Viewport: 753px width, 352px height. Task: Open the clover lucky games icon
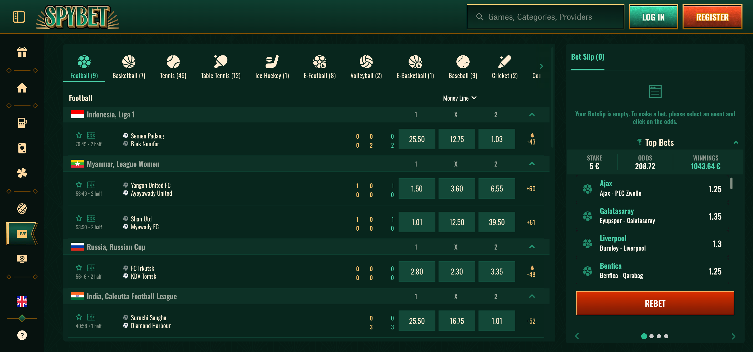point(22,174)
